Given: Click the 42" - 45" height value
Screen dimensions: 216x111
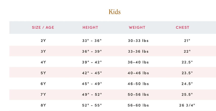Looking at the screenshot, I should (92, 73).
